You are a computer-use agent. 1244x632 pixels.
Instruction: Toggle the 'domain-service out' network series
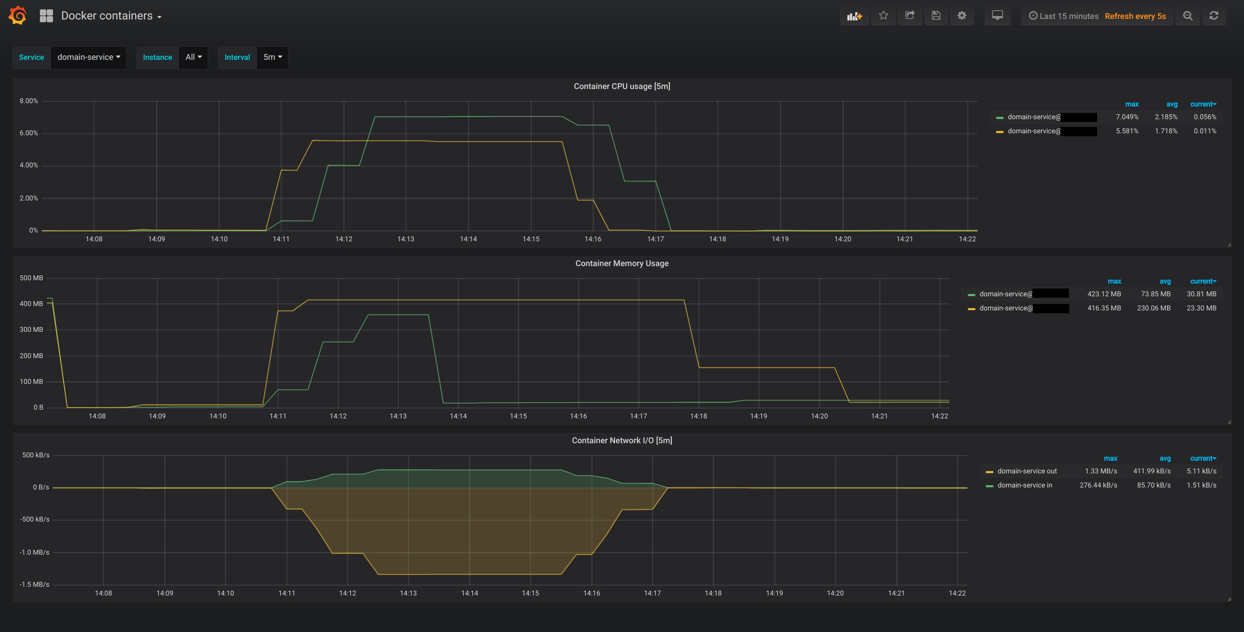(x=1027, y=471)
